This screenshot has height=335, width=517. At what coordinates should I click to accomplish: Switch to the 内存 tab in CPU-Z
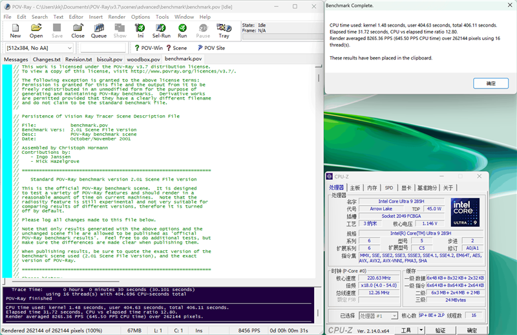(x=372, y=188)
